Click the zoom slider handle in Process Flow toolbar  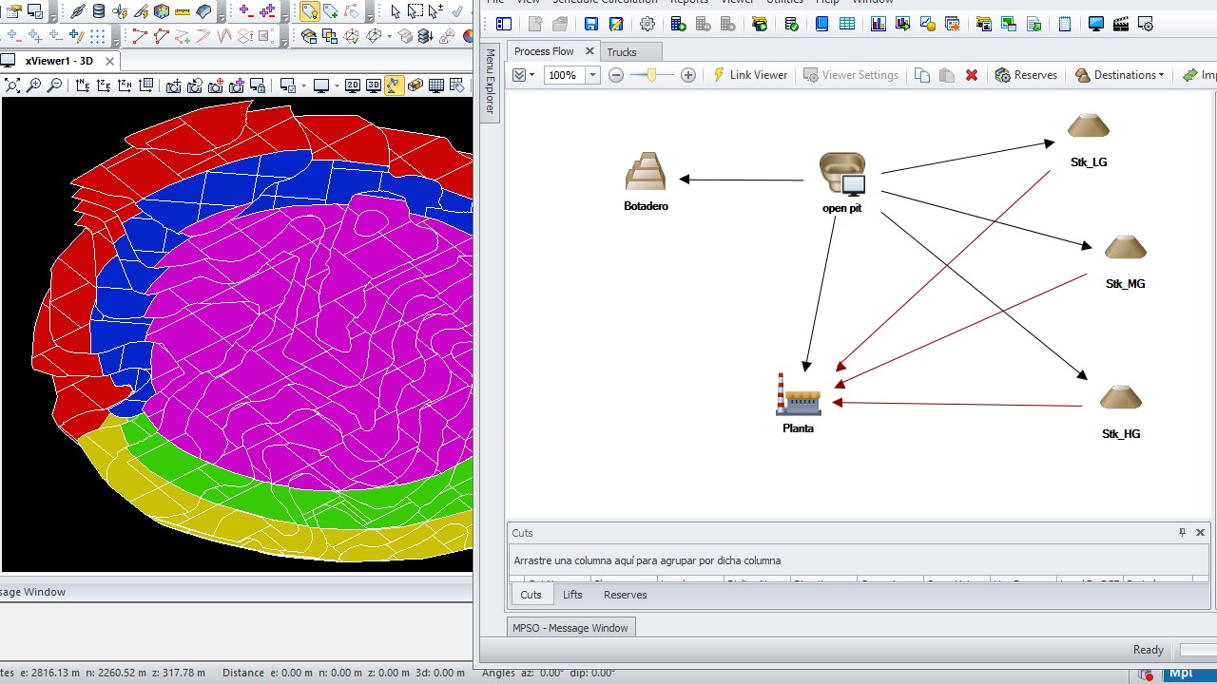[649, 75]
